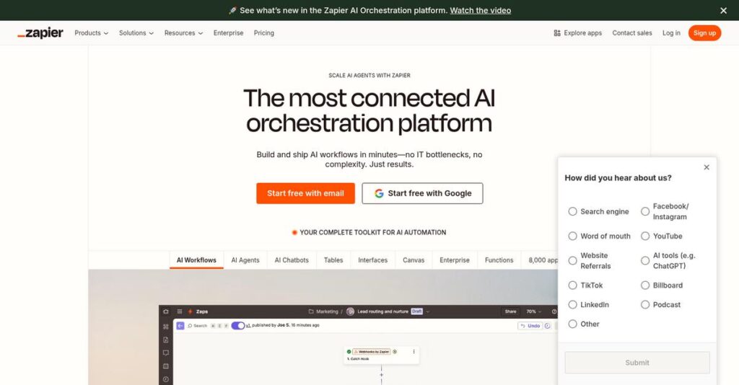Select the AI Chatbots tab
Screen dimensions: 739x385
(x=292, y=260)
